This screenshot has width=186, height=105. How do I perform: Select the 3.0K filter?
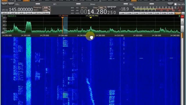(150, 13)
